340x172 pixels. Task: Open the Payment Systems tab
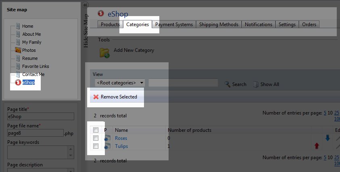[174, 25]
